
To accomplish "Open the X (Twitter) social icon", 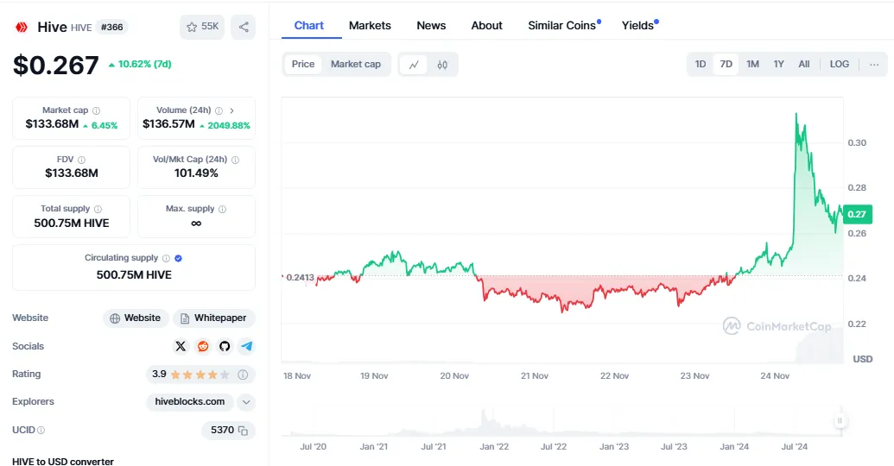I will point(181,346).
